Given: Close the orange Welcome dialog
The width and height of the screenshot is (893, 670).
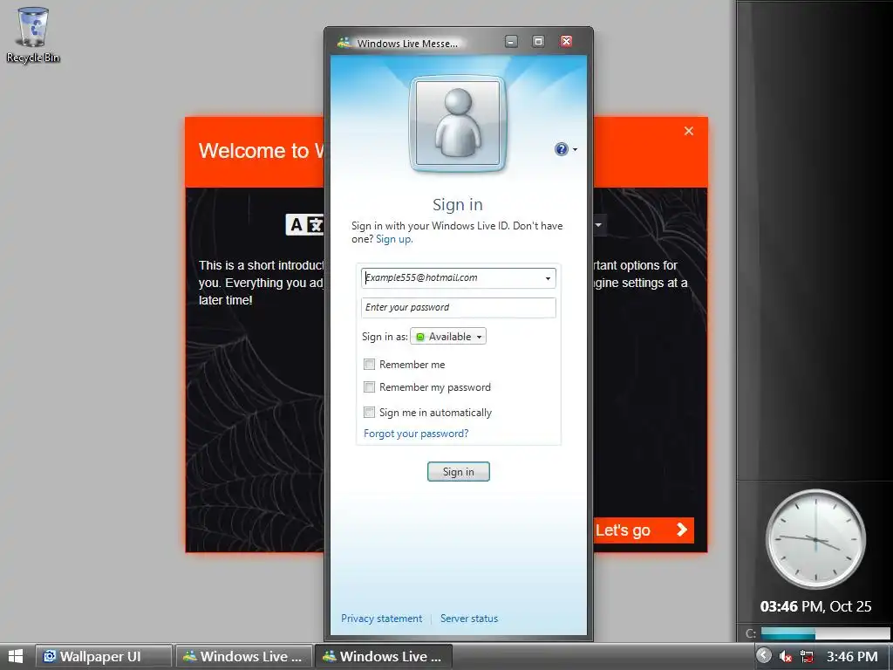Looking at the screenshot, I should click(x=689, y=131).
